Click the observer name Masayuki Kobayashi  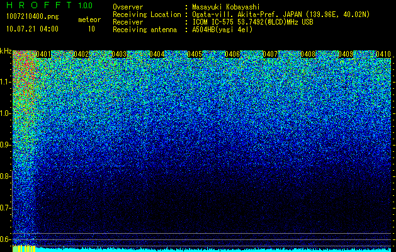[x=226, y=7]
